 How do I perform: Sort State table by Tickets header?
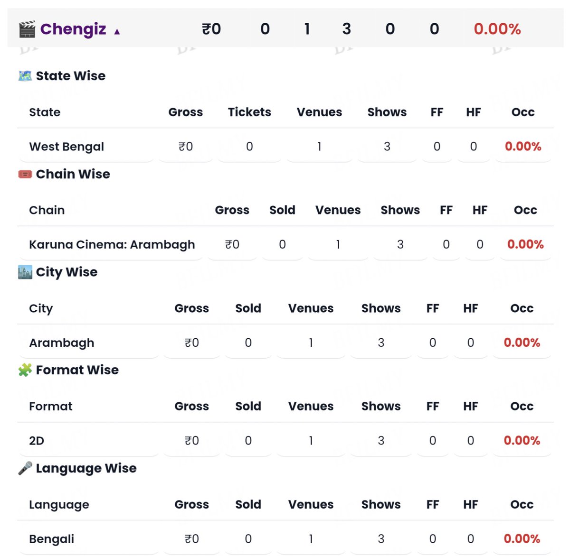point(249,112)
